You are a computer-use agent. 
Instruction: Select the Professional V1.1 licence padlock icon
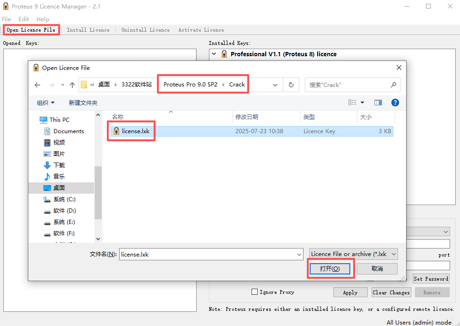224,54
